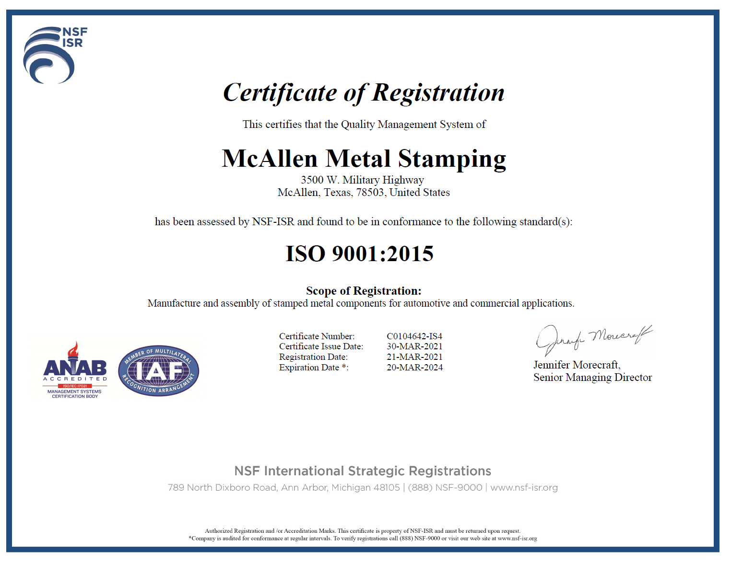Click certificate number value C0104642-IS4
Viewport: 731px width, 563px height.
414,336
